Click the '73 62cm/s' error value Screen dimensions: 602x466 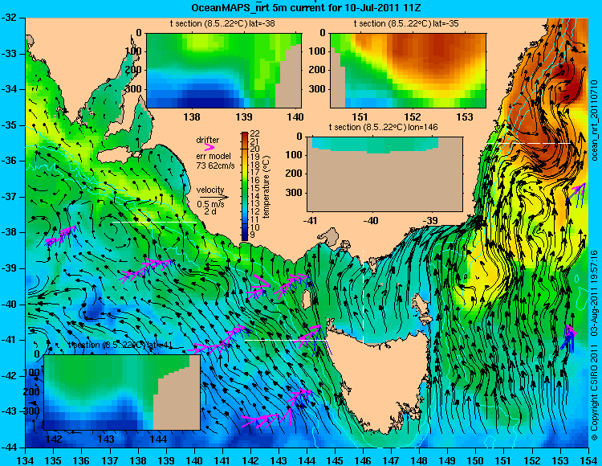[x=215, y=166]
